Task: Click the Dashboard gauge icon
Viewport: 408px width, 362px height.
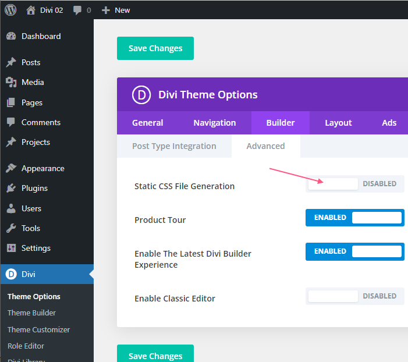Action: (x=11, y=36)
